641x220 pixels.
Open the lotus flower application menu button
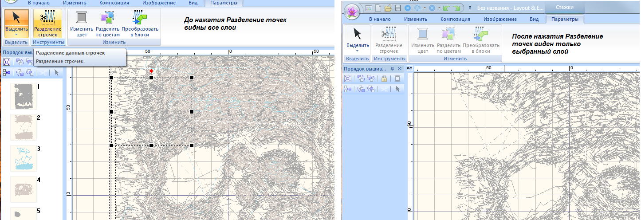pyautogui.click(x=351, y=9)
